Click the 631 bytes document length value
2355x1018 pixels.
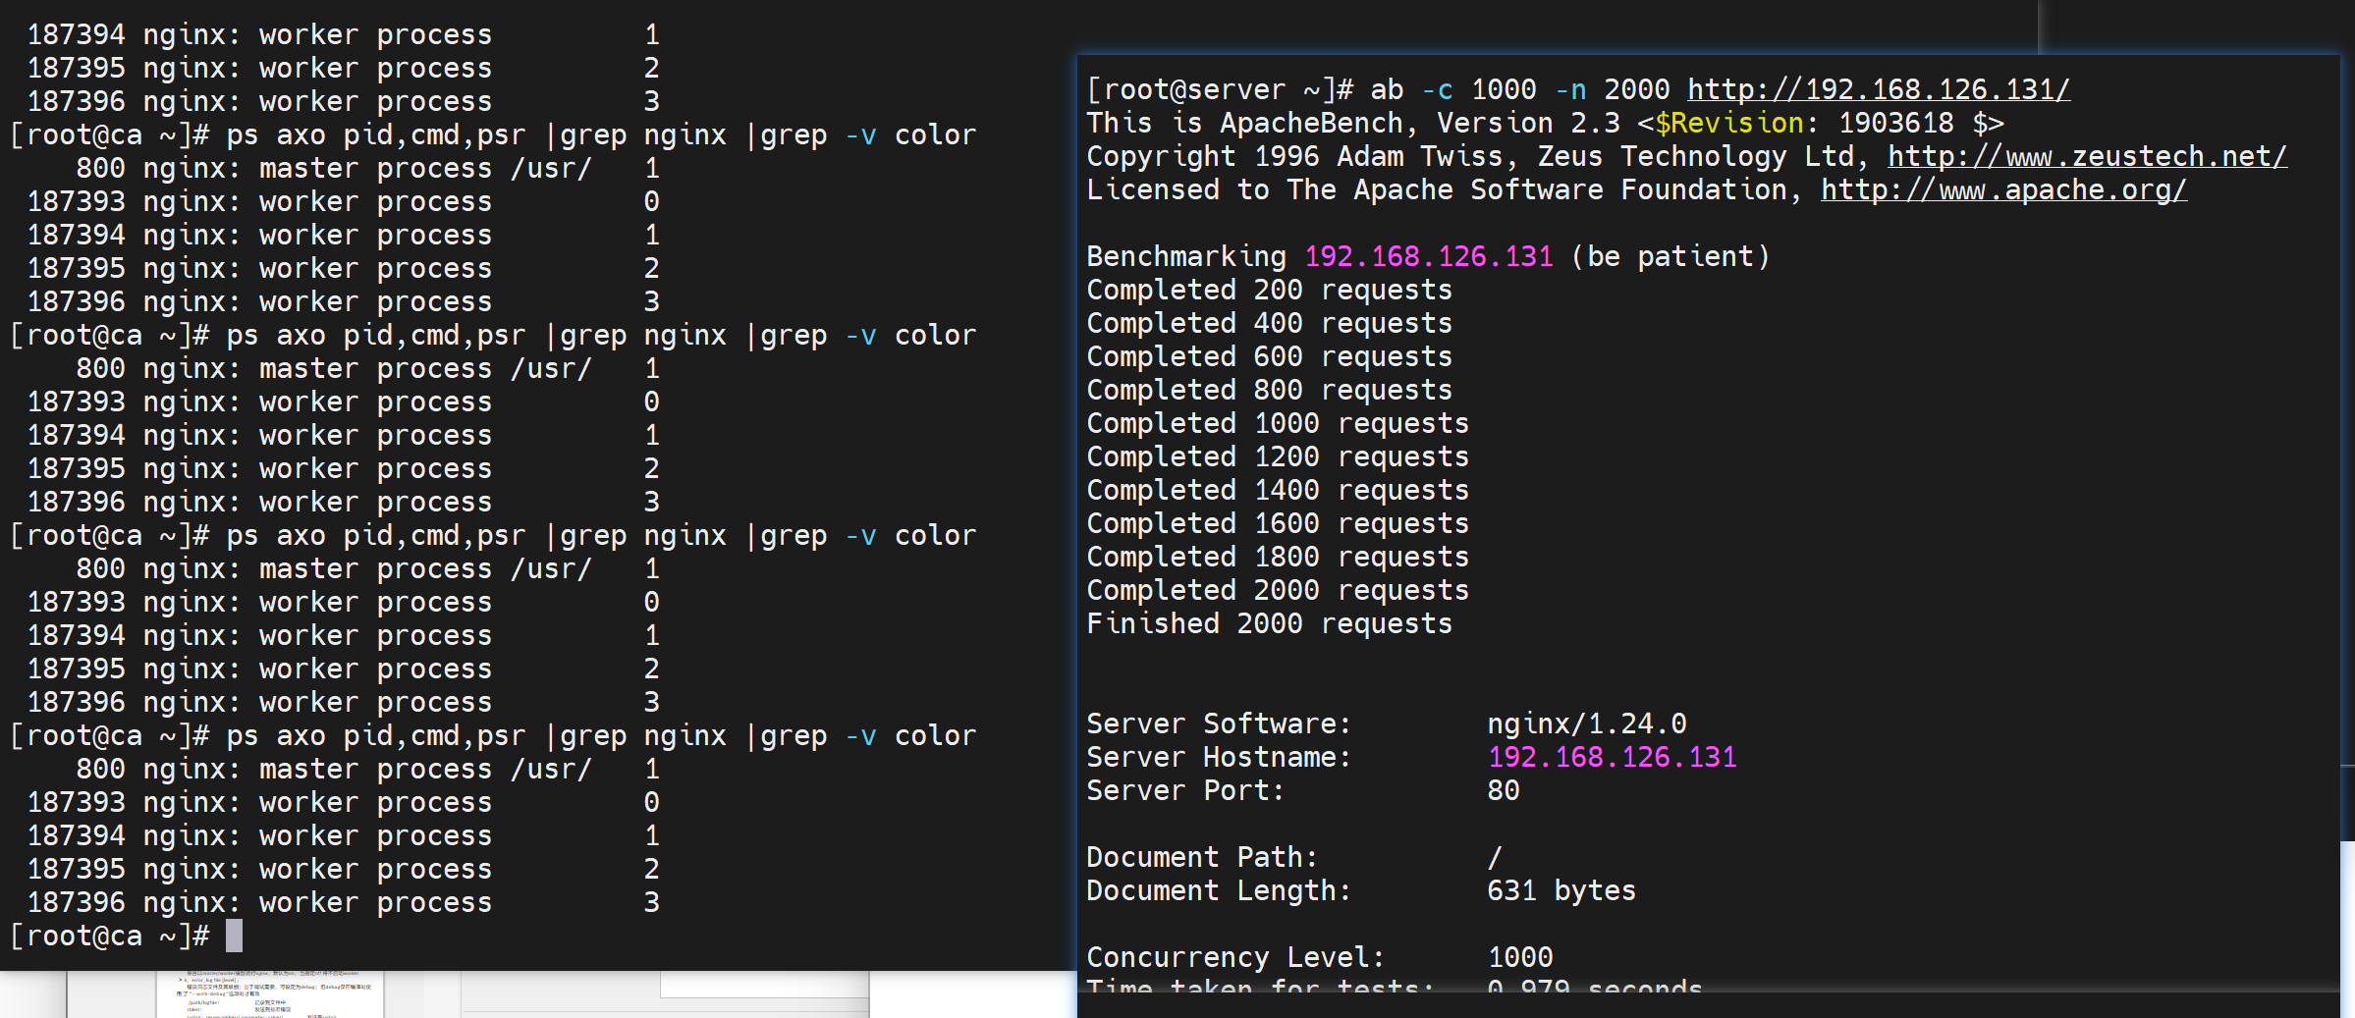coord(1561,890)
